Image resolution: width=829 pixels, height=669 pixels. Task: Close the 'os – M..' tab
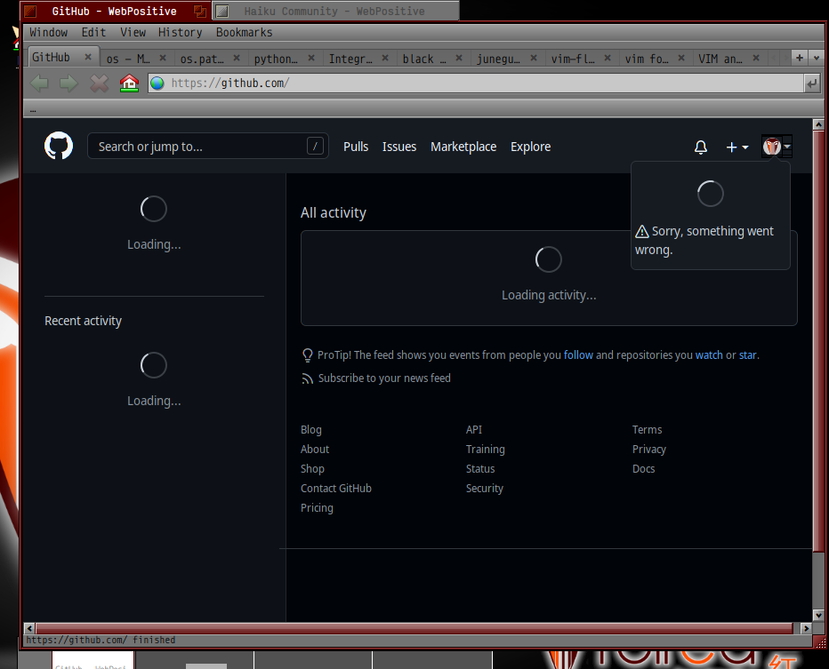coord(163,58)
